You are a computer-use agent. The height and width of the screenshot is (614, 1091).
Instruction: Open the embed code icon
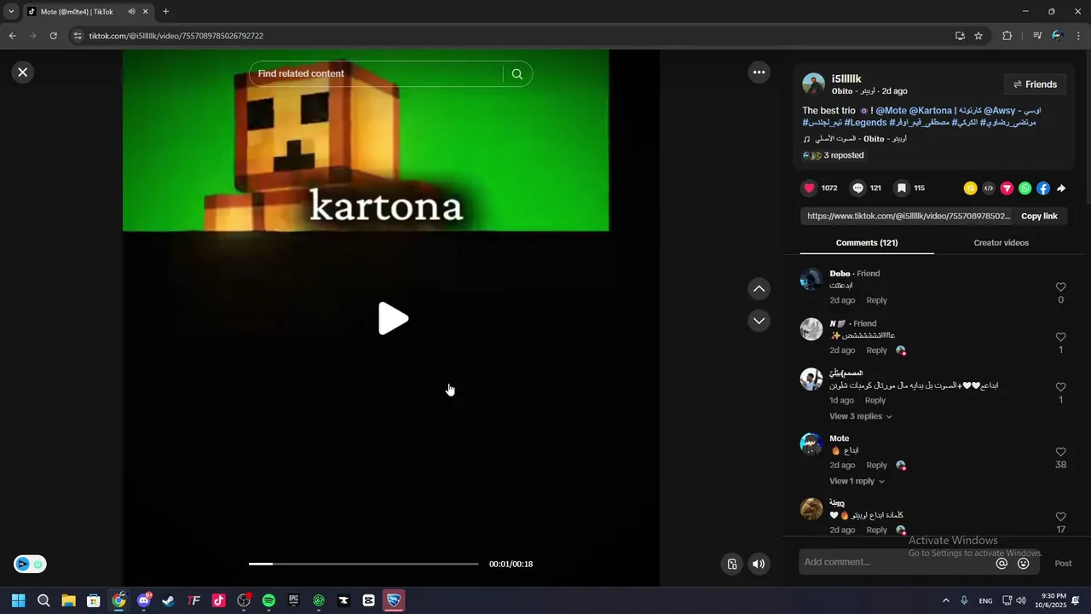(x=989, y=188)
